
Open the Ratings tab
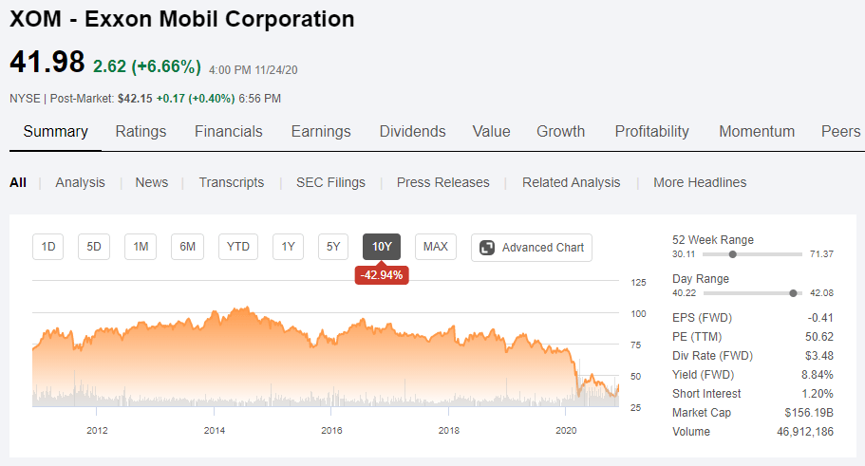click(x=141, y=131)
